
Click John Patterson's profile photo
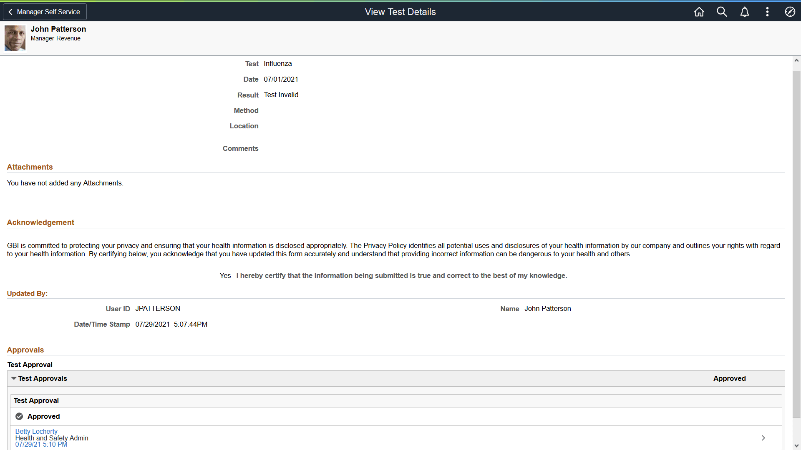pyautogui.click(x=15, y=38)
